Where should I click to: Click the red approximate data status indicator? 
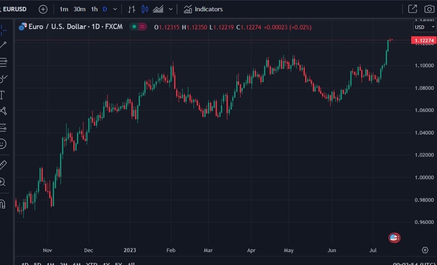pos(142,27)
